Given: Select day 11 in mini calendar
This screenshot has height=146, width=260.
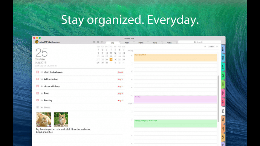Looking at the screenshot, I should click(111, 53).
